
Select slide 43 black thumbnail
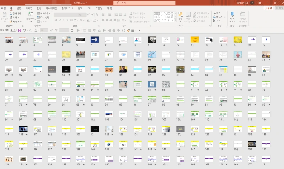(x=66, y=69)
